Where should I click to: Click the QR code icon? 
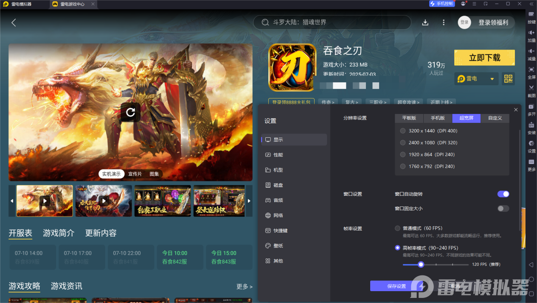point(508,78)
